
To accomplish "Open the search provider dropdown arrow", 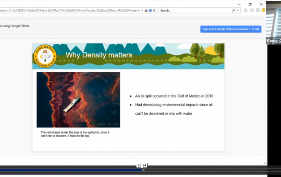I will tap(238, 10).
